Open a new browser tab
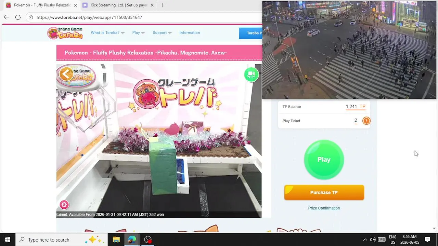 click(x=163, y=5)
